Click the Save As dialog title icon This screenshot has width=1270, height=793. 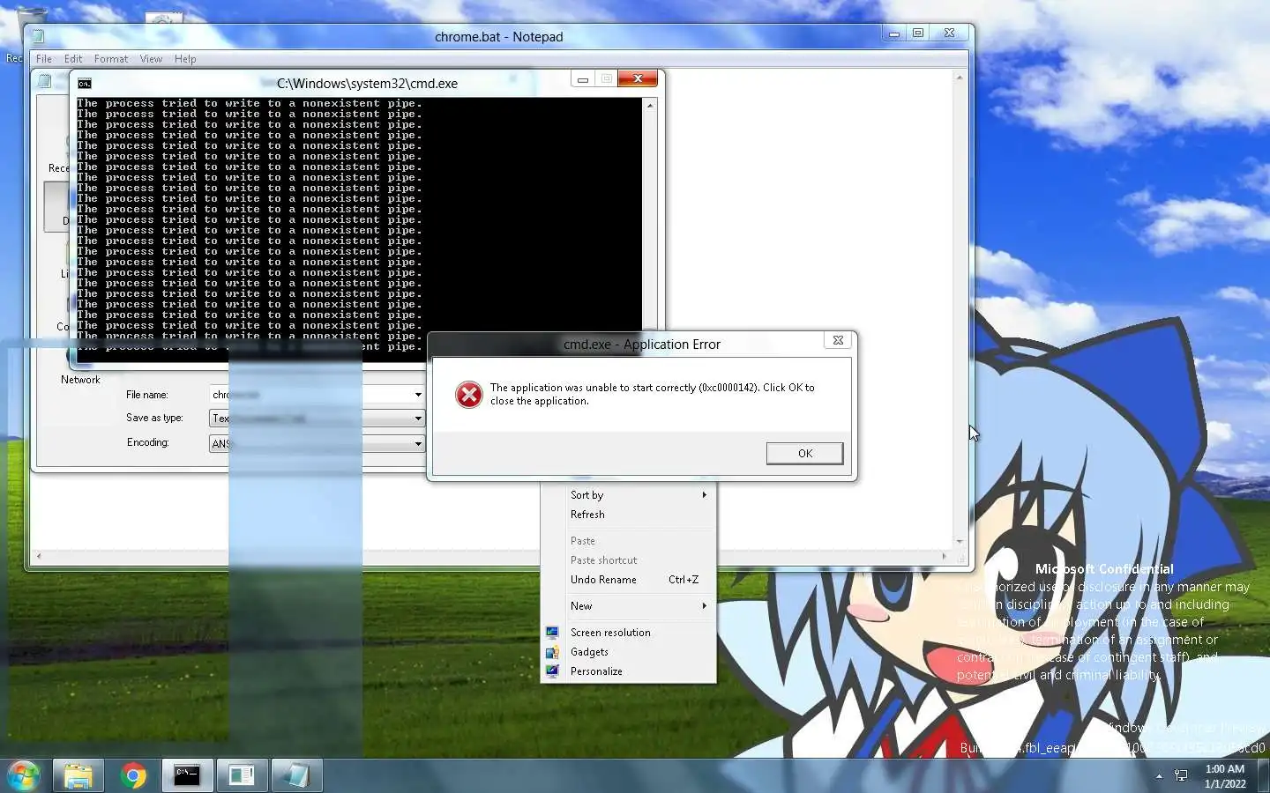(45, 81)
